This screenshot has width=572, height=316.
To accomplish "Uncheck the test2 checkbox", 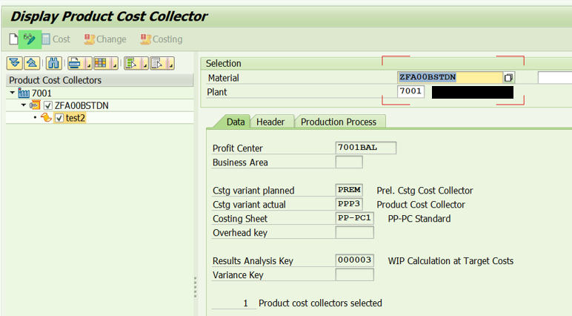I will coord(59,118).
